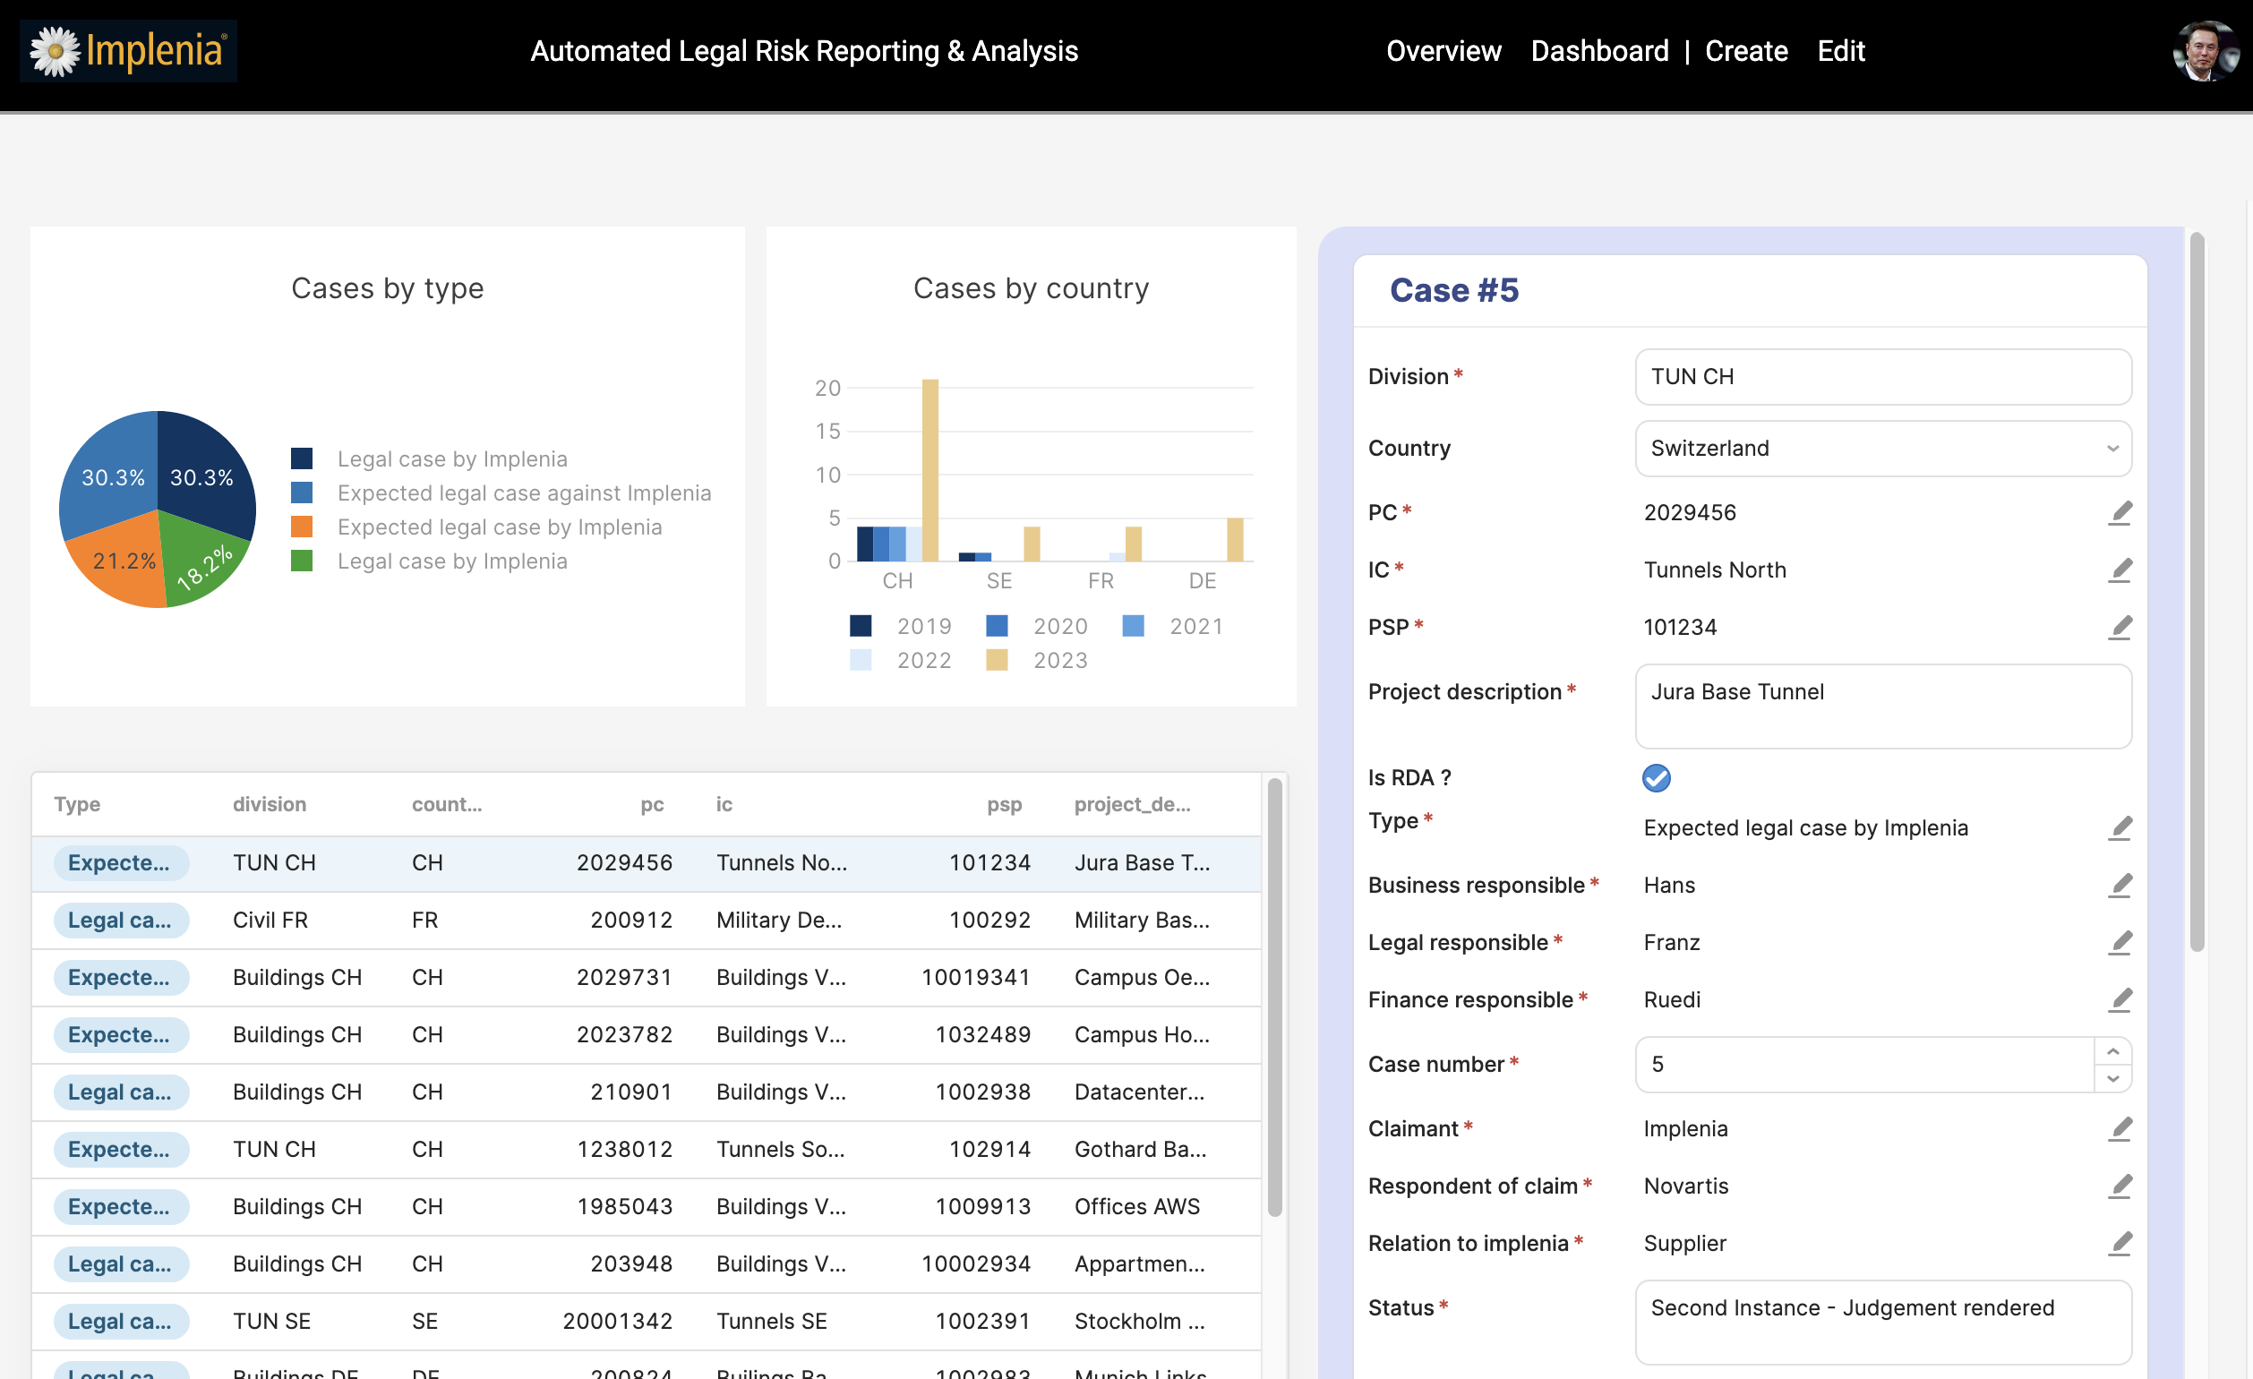Edit the IC value Tunnels North
Screen dimensions: 2253x1379
(x=2120, y=570)
